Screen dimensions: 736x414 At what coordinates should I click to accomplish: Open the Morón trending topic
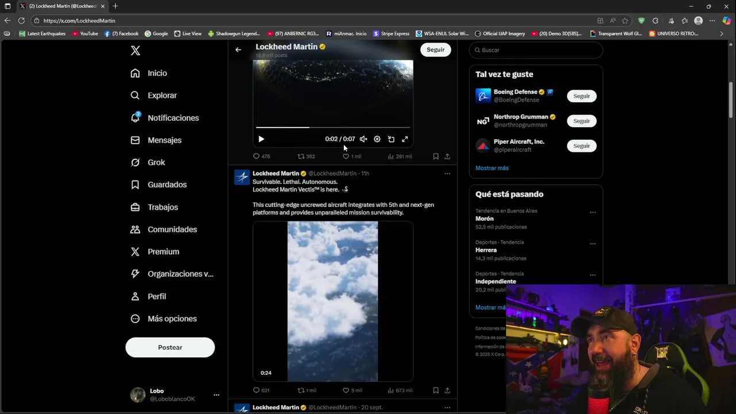(485, 219)
